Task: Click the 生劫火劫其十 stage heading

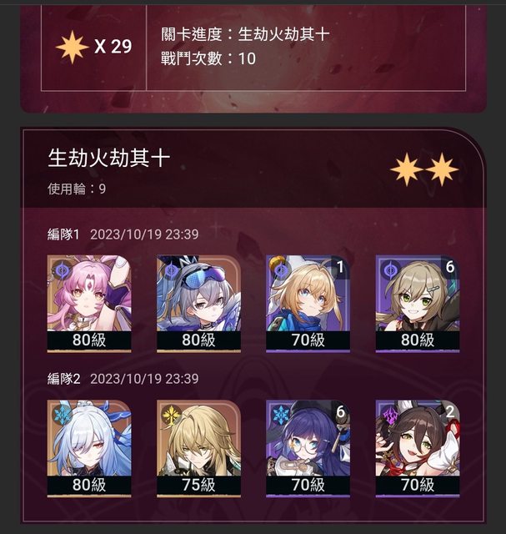Action: click(109, 158)
